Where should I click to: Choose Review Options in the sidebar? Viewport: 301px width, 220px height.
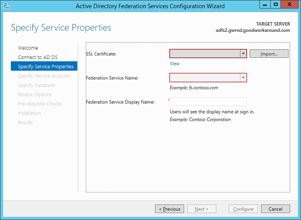(x=35, y=95)
